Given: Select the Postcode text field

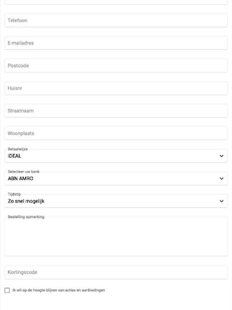Looking at the screenshot, I should tap(116, 65).
